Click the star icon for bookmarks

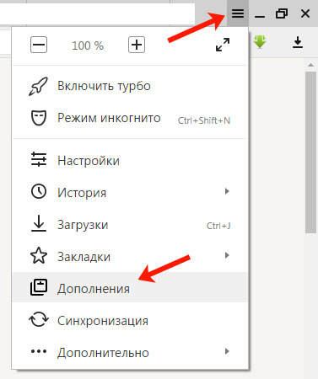(39, 255)
